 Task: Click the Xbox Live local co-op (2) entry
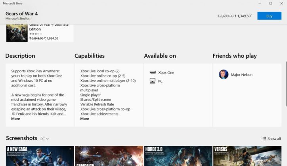(x=100, y=71)
